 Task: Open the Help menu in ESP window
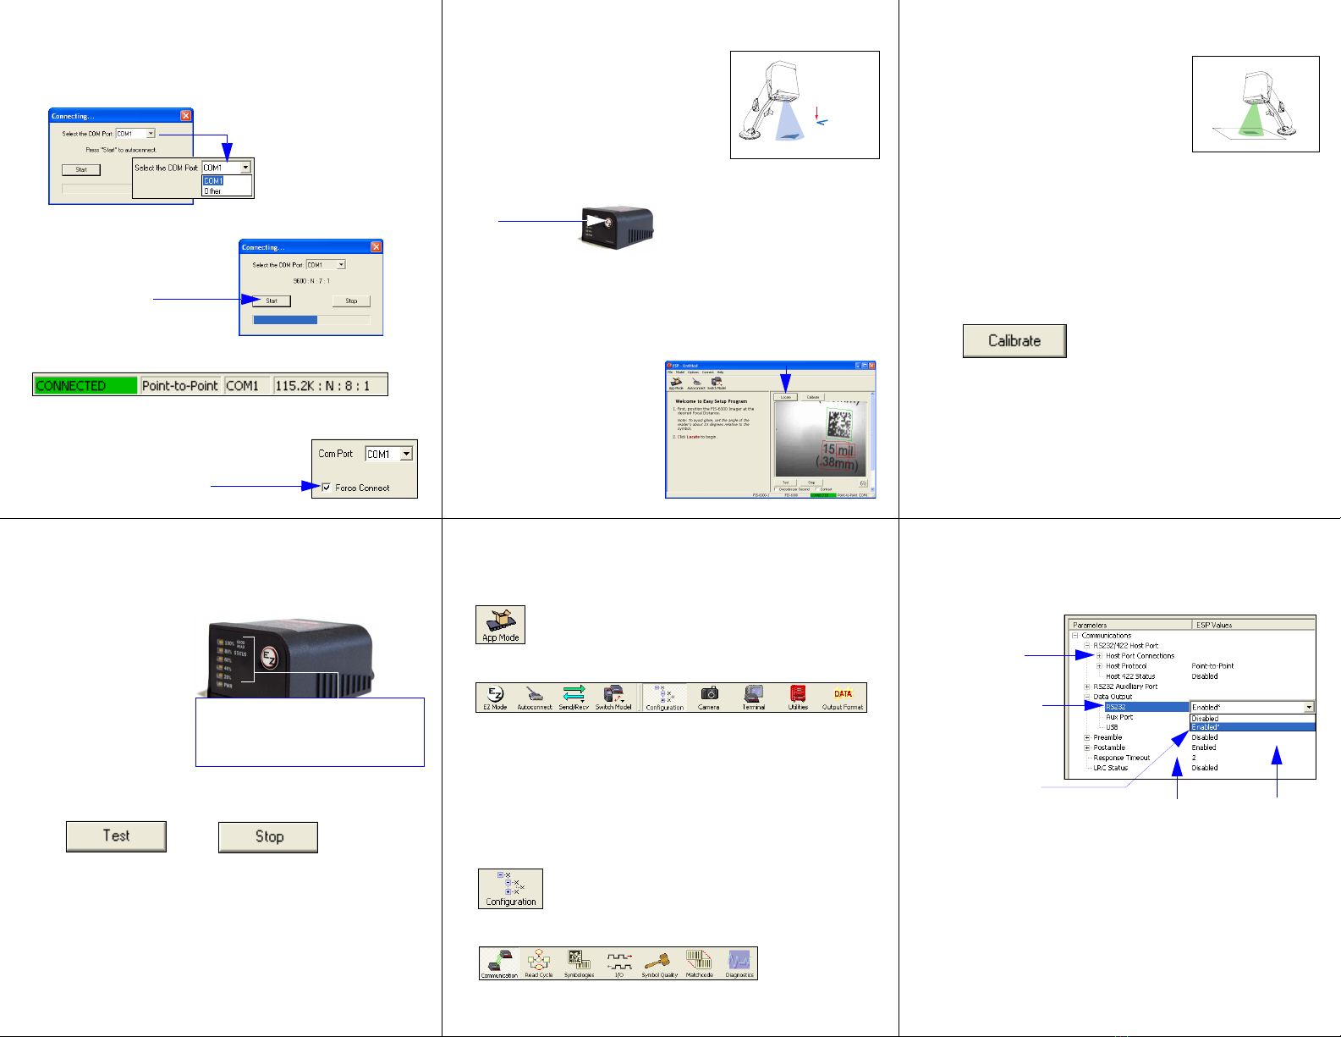click(720, 372)
